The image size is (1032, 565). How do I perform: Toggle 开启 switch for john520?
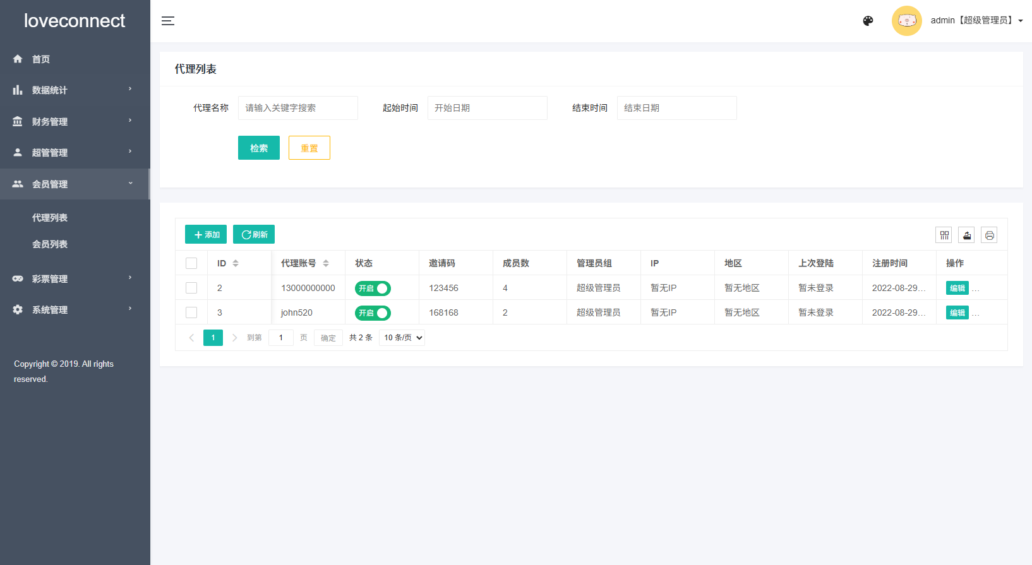pyautogui.click(x=373, y=313)
